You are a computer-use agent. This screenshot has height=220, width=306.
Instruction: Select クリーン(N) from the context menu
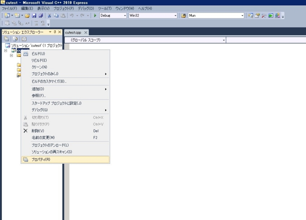[65, 67]
